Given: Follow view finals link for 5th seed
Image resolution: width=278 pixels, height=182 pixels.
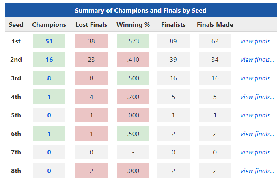Looking at the screenshot, I should pos(257,115).
